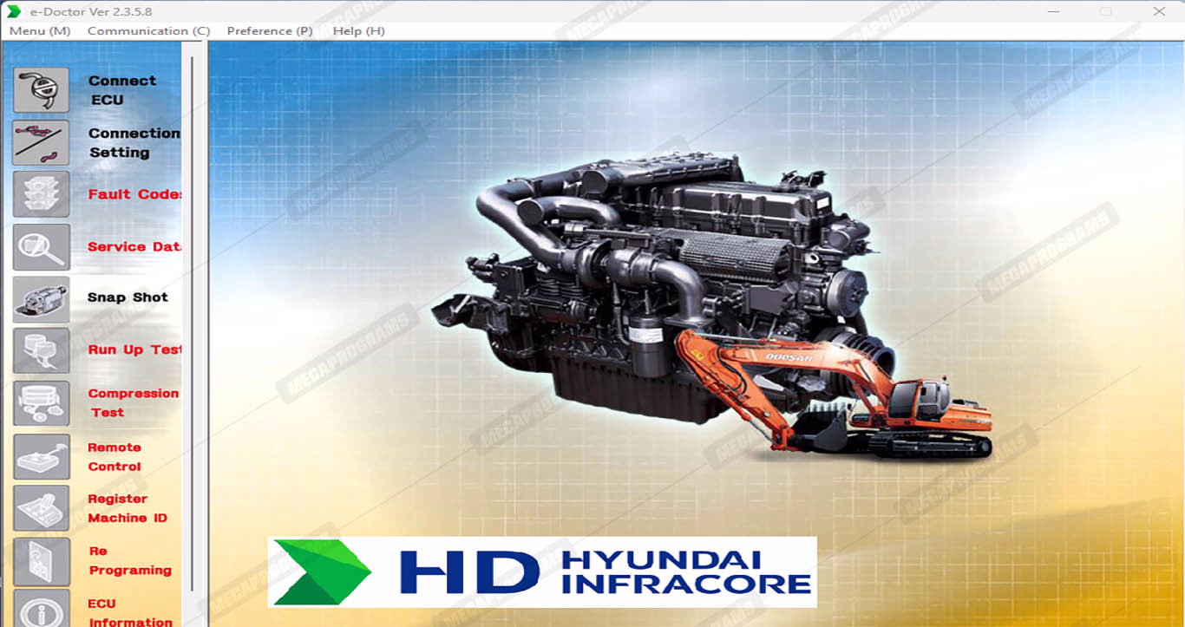Launch the Run Up Test icon
1185x627 pixels.
click(x=41, y=350)
